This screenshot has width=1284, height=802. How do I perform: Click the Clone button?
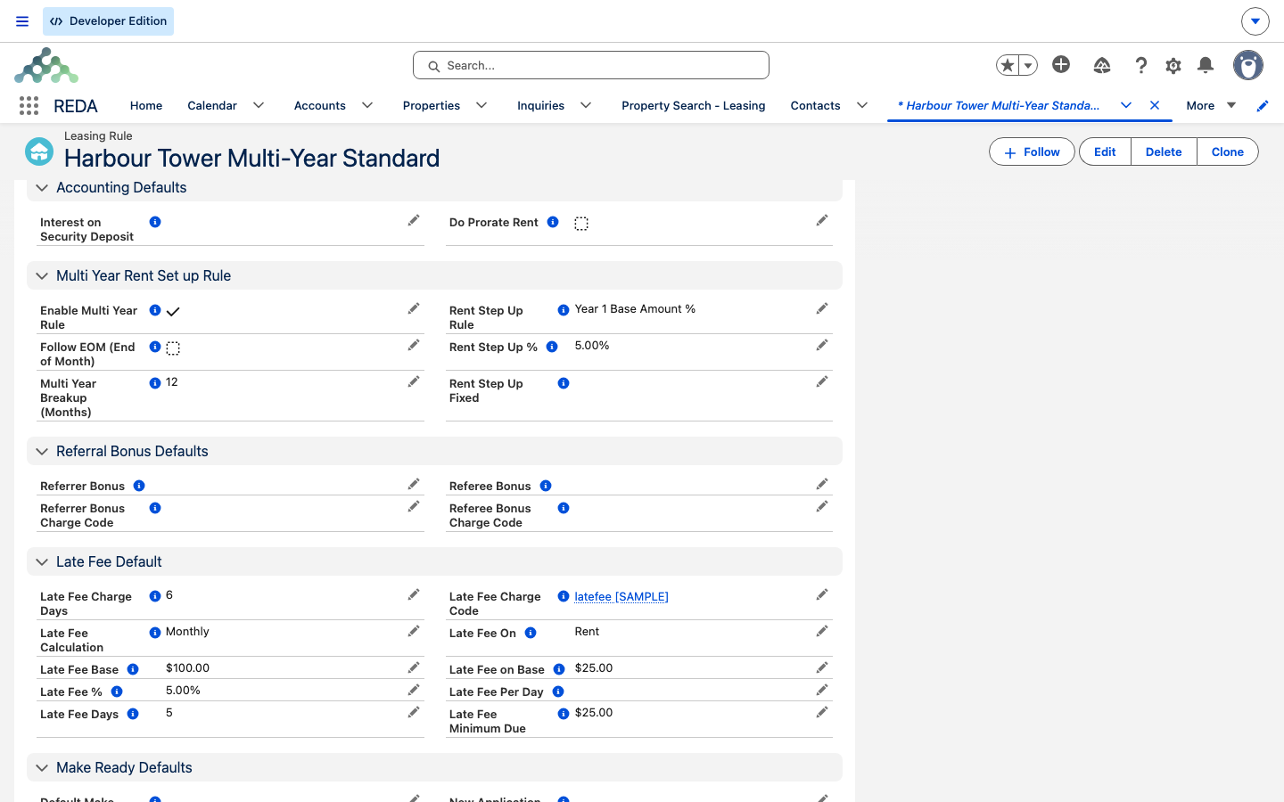pyautogui.click(x=1228, y=151)
